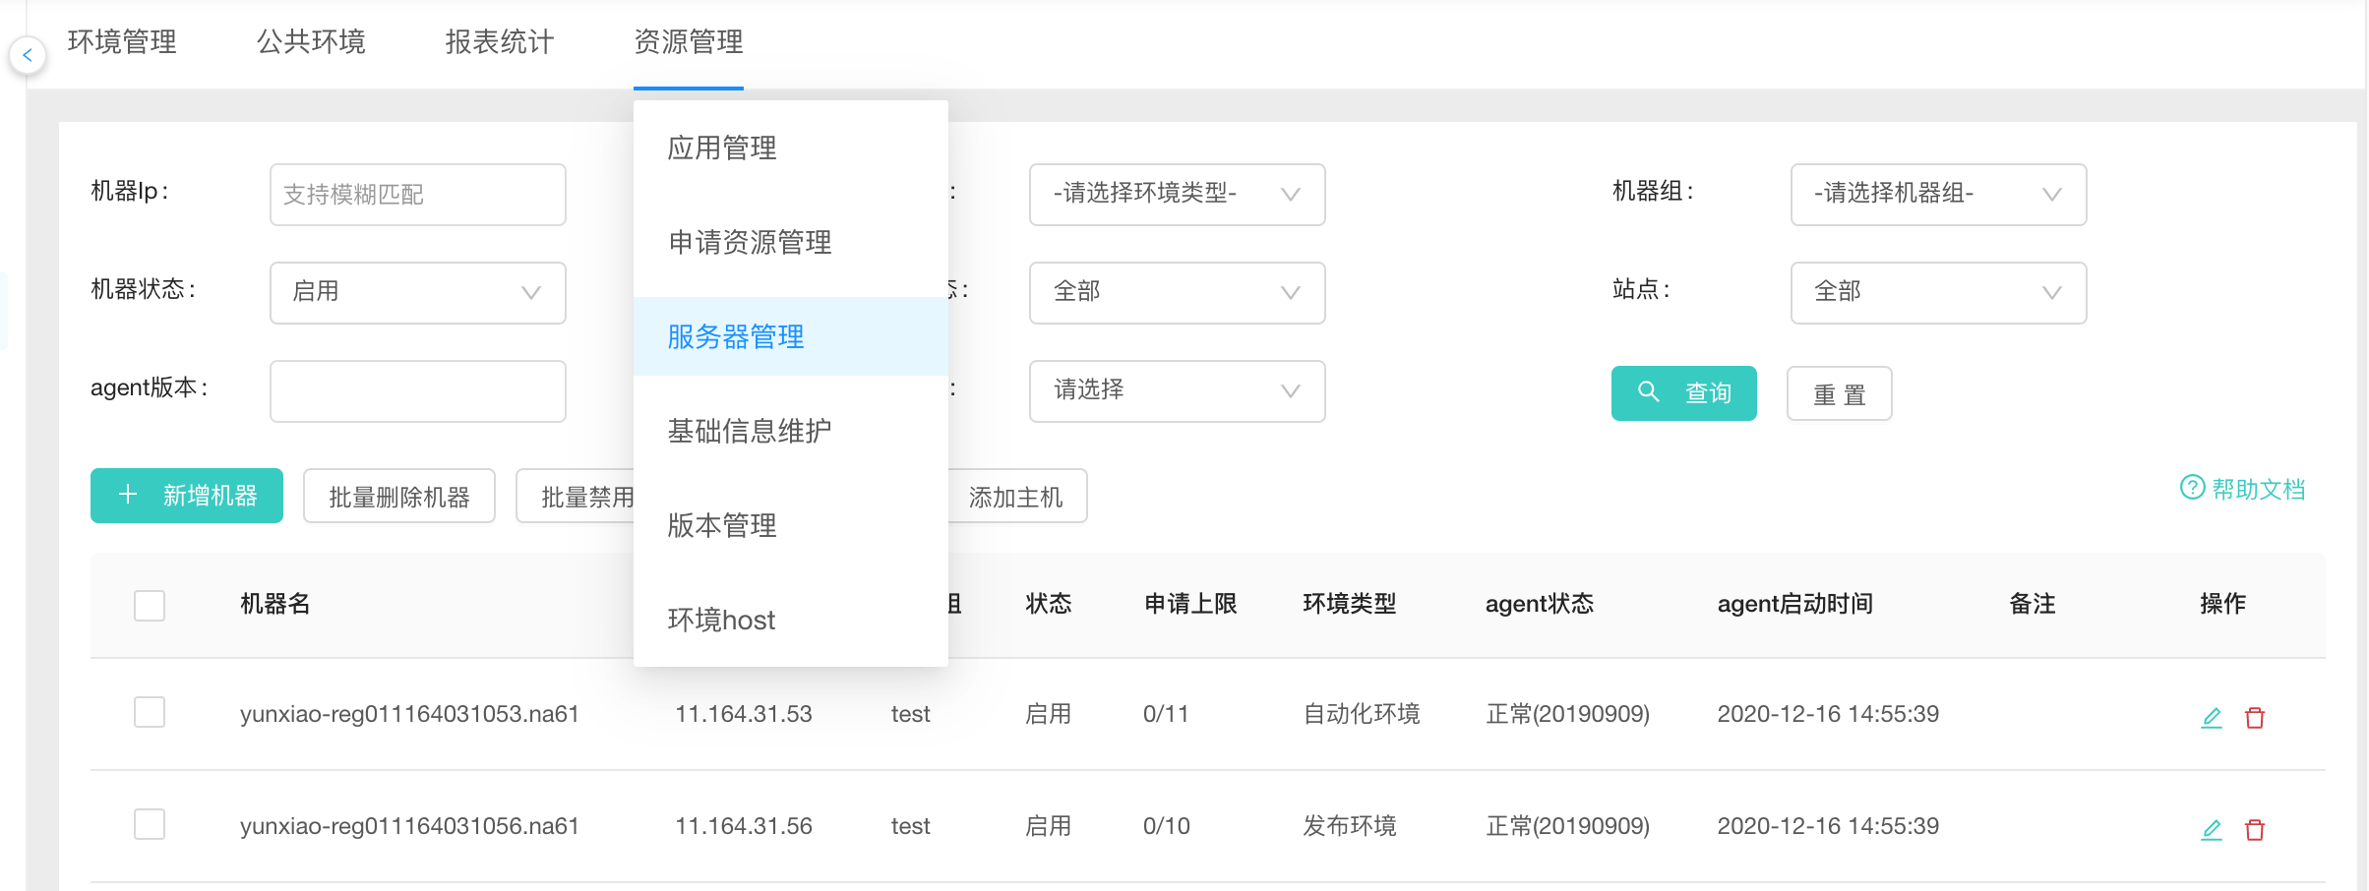Click the IP cell 11.164.31.53
Viewport: 2369px width, 891px height.
point(744,714)
